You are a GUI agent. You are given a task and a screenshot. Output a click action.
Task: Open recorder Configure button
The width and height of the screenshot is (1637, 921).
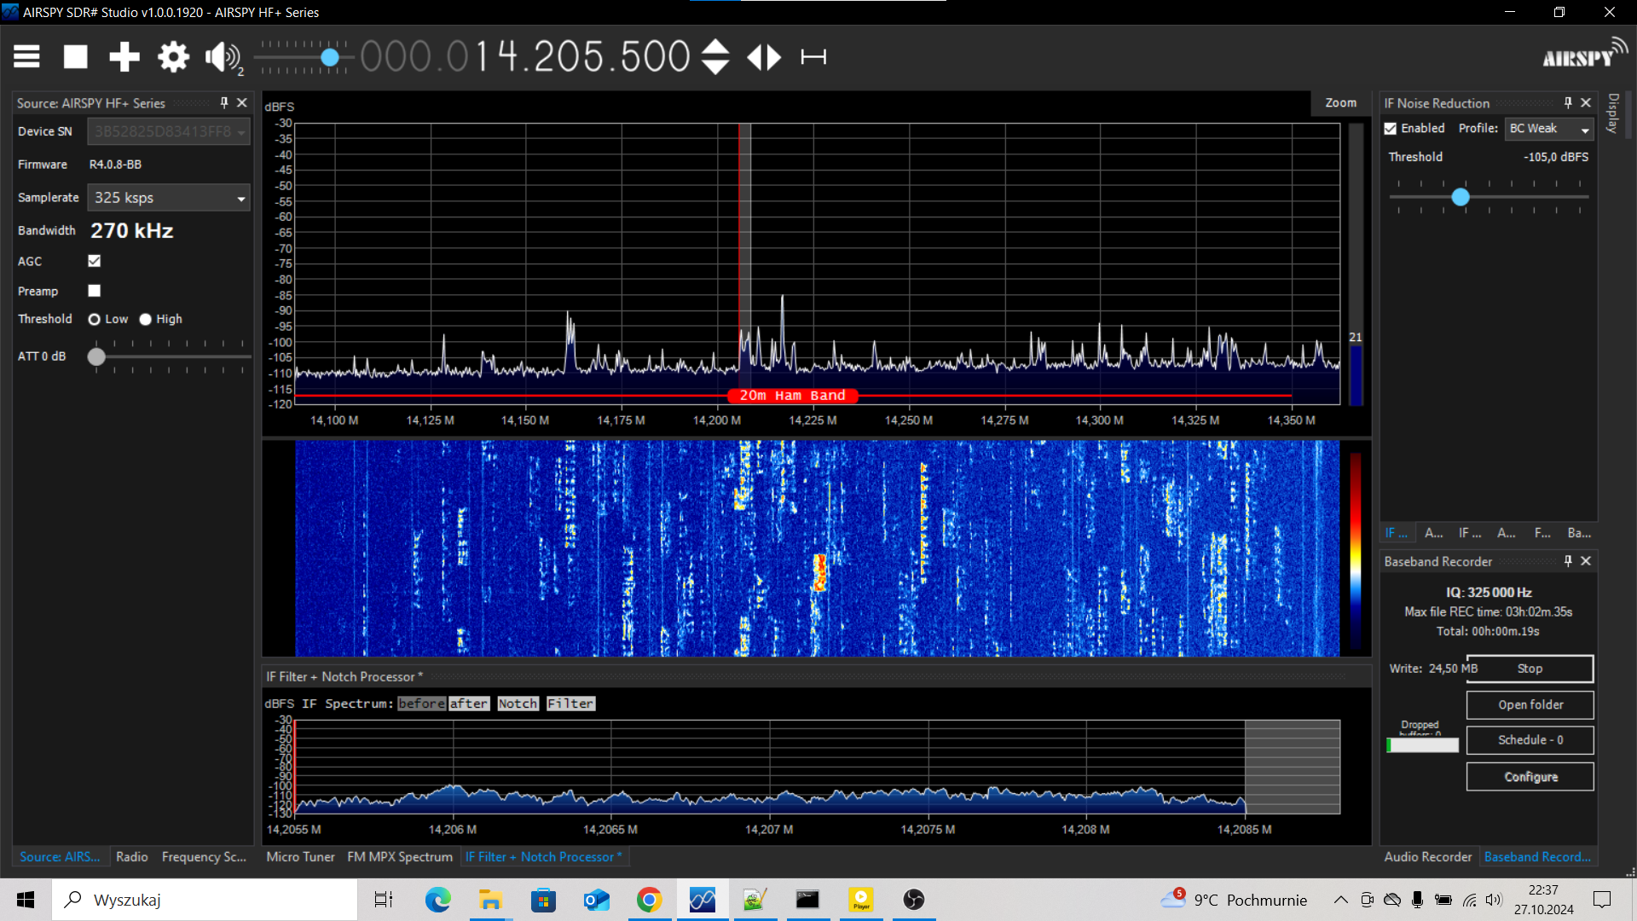(x=1530, y=777)
